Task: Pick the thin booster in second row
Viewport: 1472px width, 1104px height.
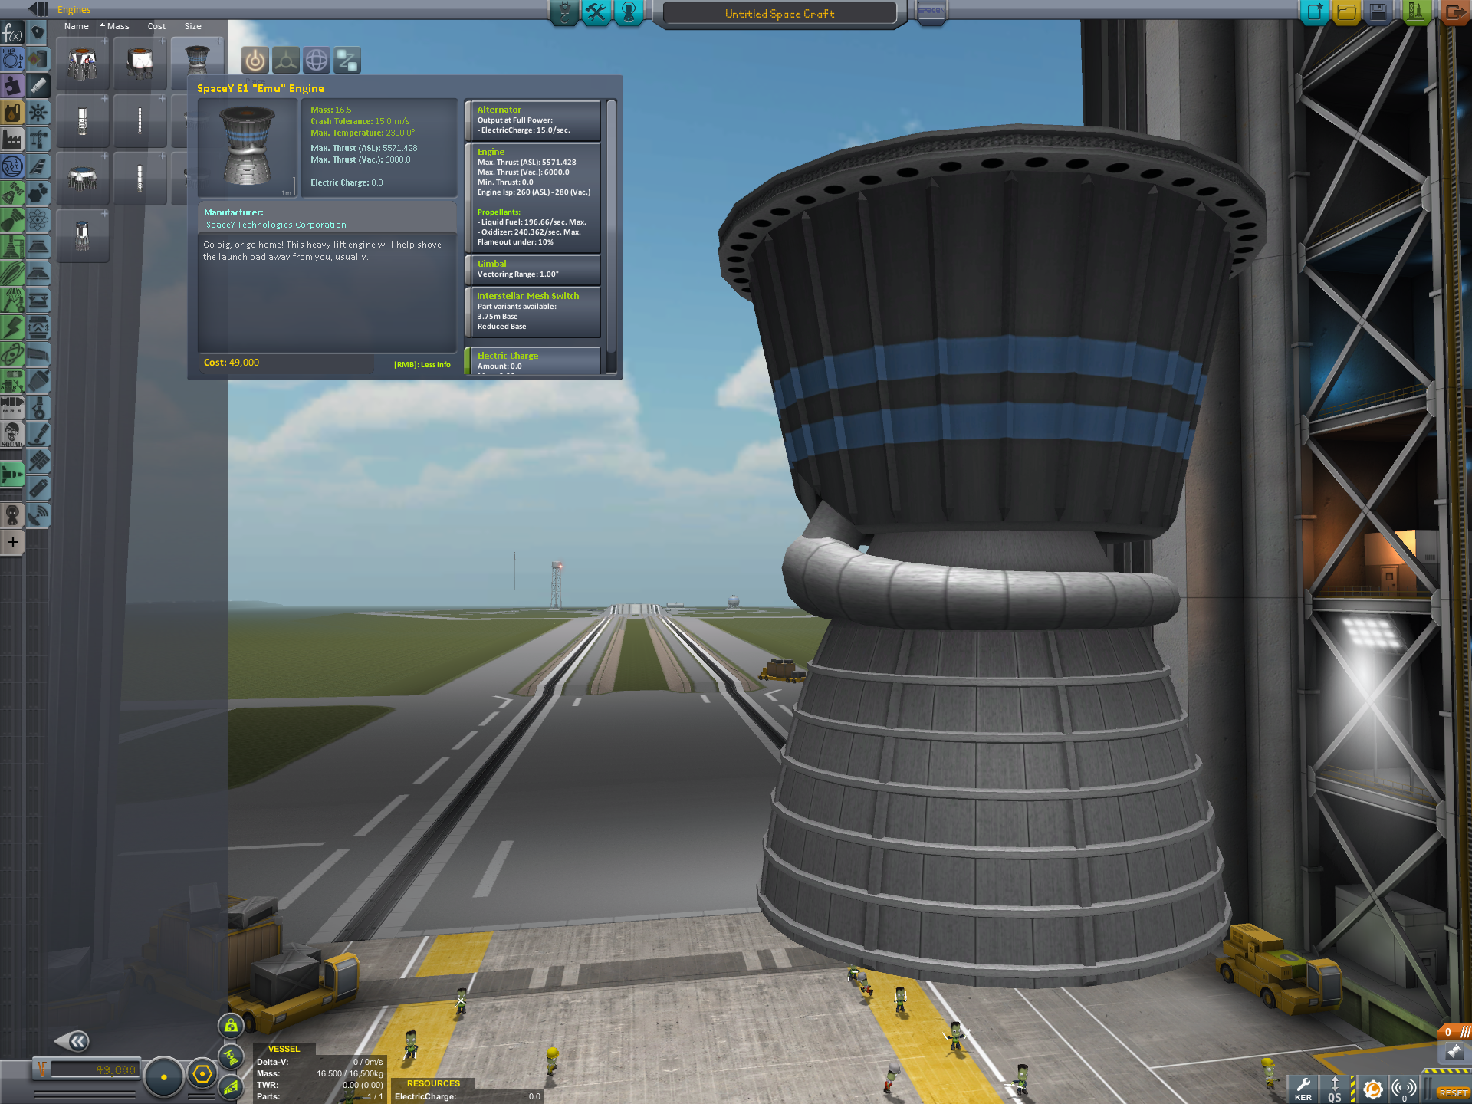Action: point(140,121)
